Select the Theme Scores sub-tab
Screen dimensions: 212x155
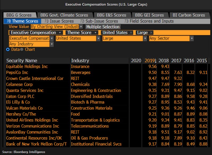(x=22, y=21)
